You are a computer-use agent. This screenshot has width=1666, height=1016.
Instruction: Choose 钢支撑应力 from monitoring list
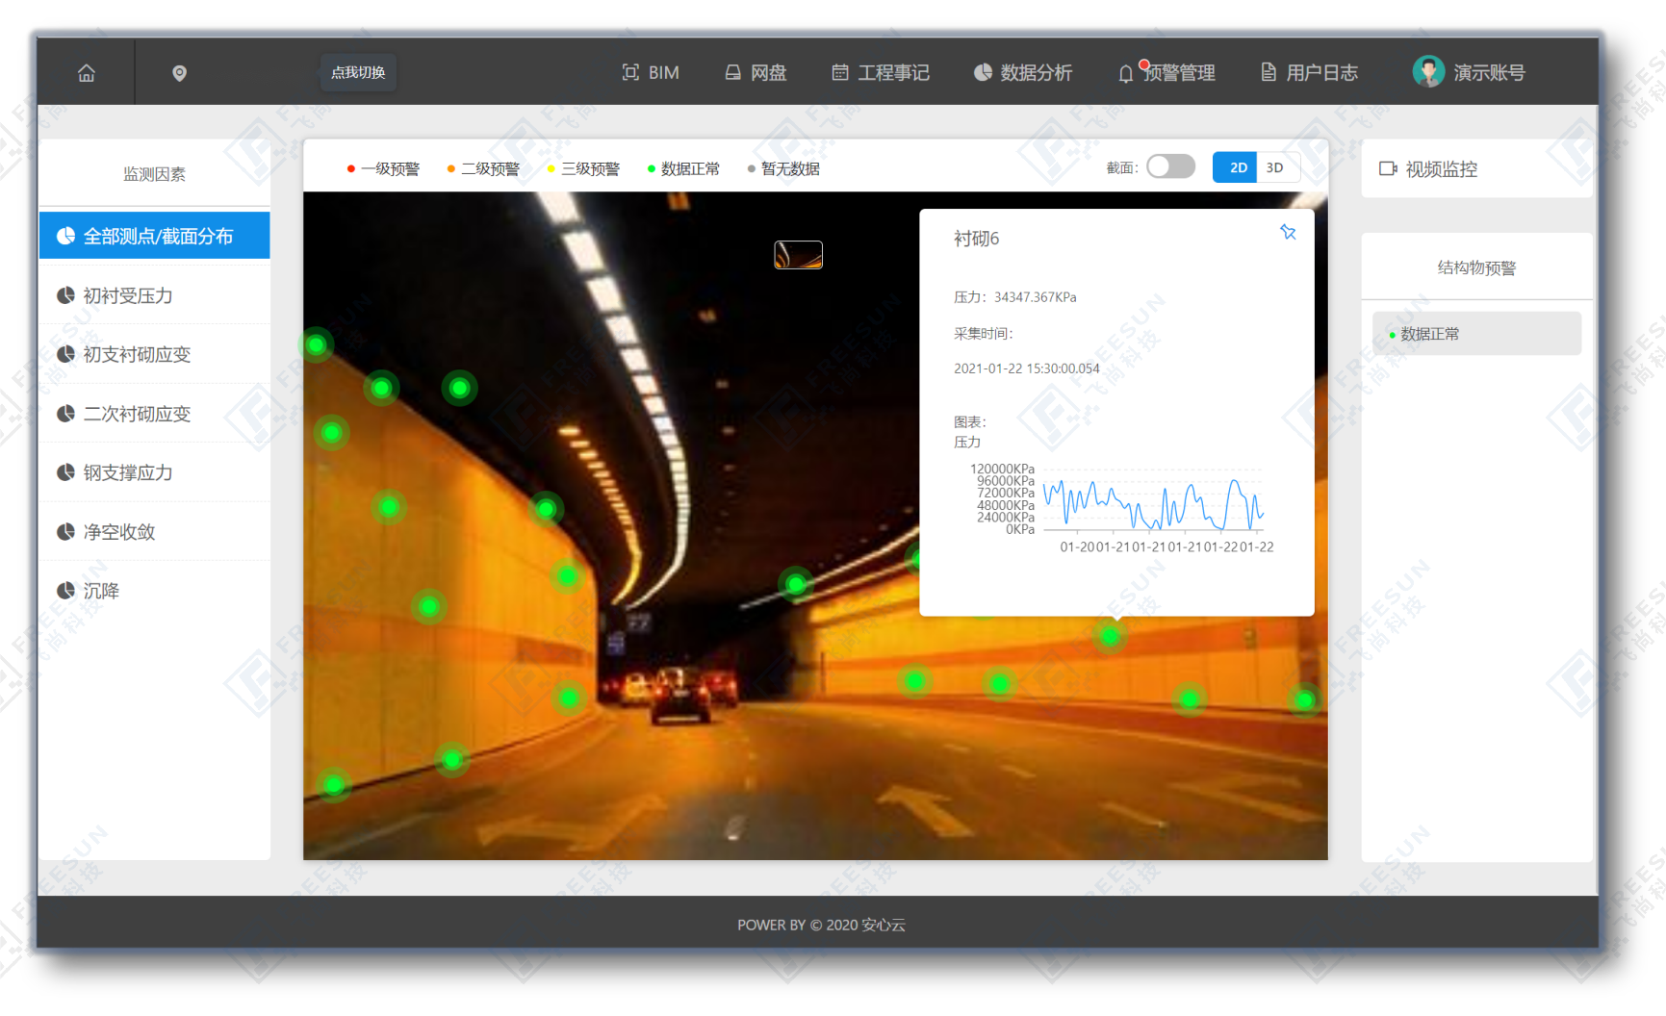pyautogui.click(x=128, y=472)
